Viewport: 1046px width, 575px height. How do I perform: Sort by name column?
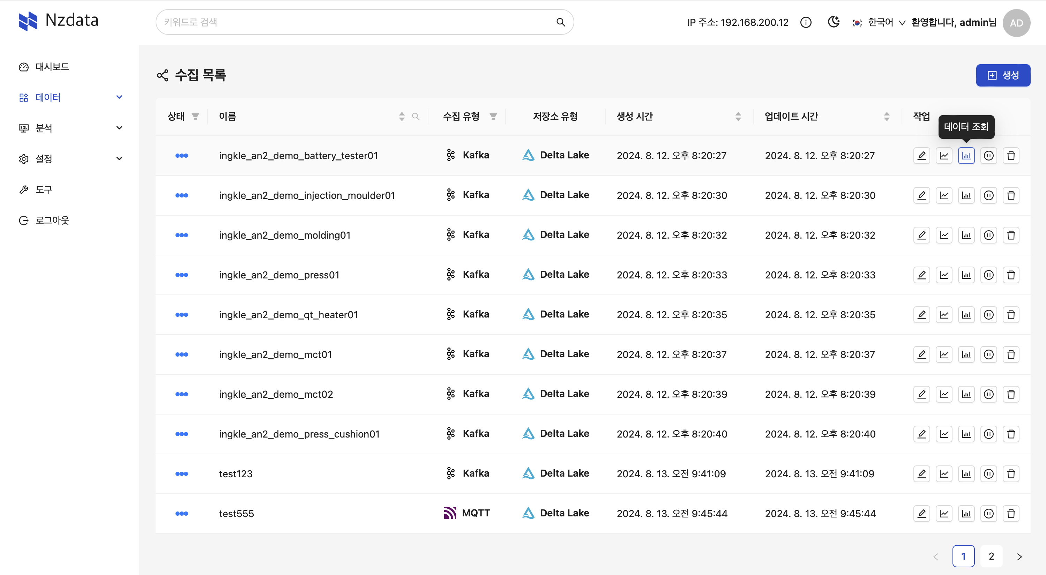402,117
